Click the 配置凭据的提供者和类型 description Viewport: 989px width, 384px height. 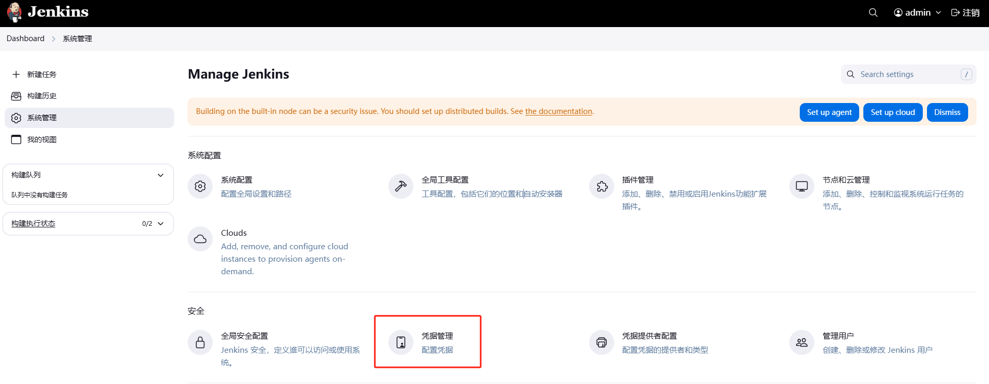(665, 350)
